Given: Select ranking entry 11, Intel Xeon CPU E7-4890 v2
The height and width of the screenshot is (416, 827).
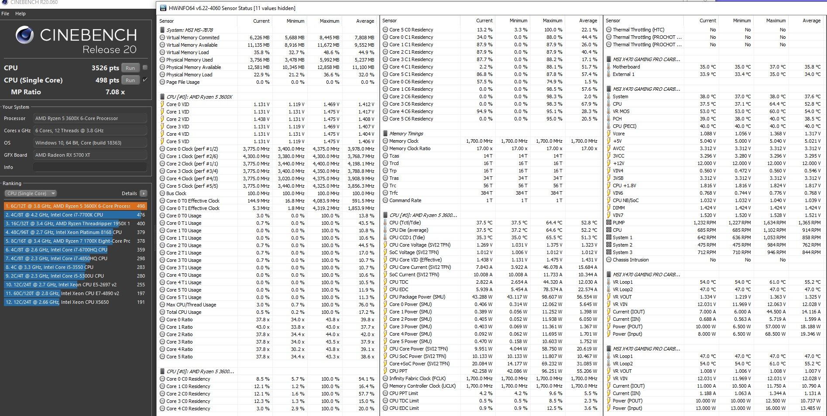Looking at the screenshot, I should pos(75,293).
